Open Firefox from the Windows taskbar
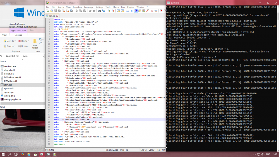This screenshot has width=279, height=157. (x=22, y=154)
